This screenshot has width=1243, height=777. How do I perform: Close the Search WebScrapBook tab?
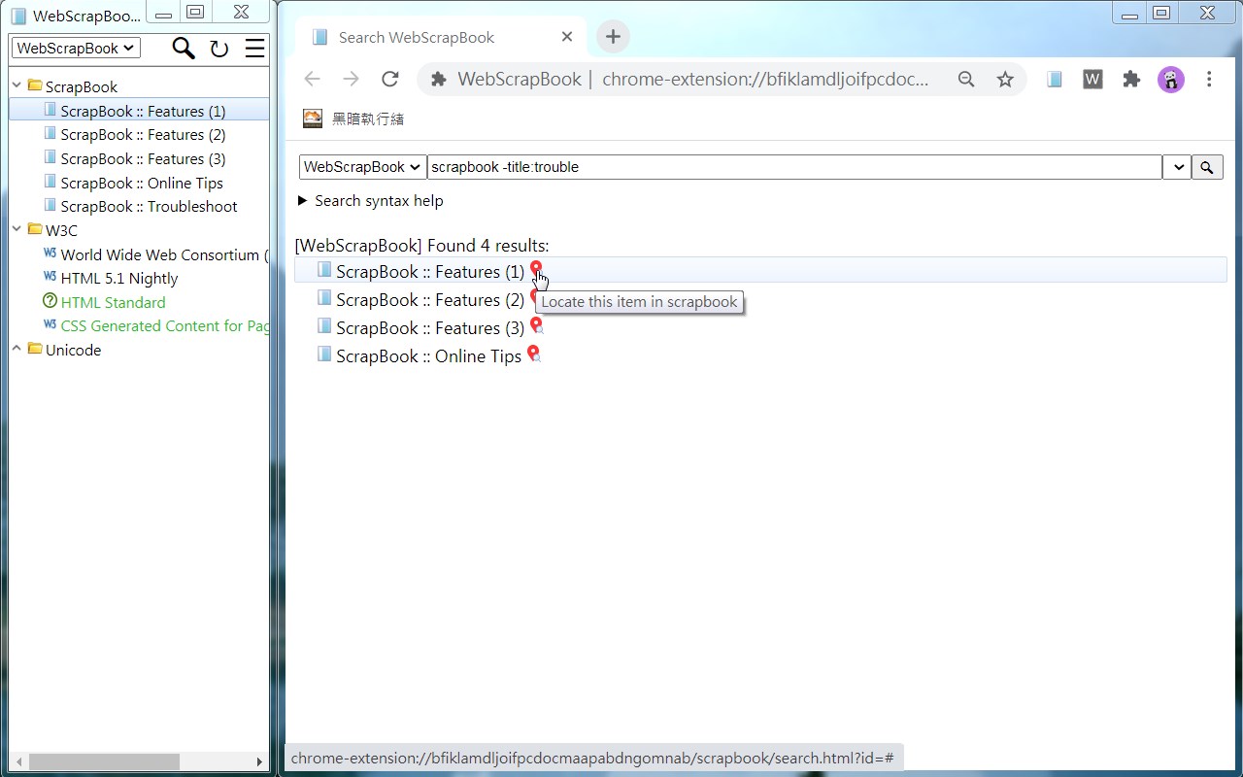tap(567, 37)
